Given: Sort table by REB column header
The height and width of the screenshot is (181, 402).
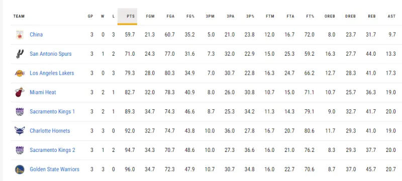Looking at the screenshot, I should [x=371, y=17].
